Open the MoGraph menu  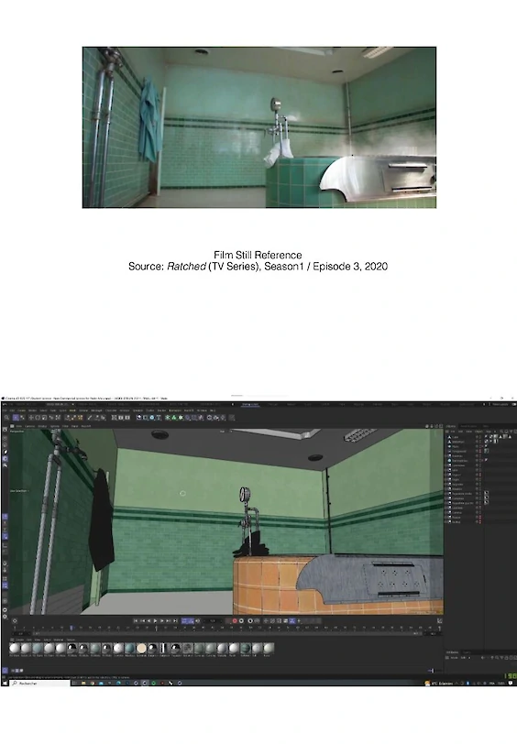point(96,410)
